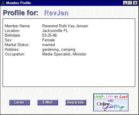The width and height of the screenshot is (139, 115).
Task: Click the Member Profile title bar text
Action: [18, 3]
